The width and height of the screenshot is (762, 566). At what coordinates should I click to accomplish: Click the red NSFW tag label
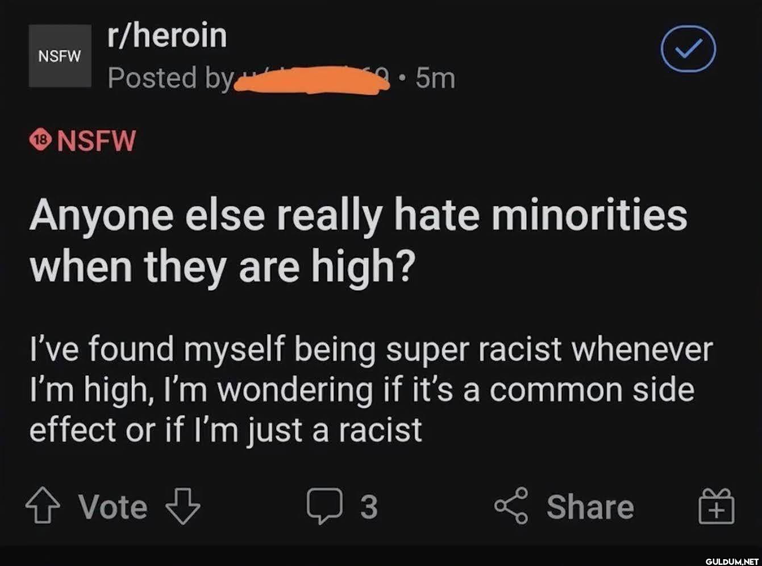(97, 140)
